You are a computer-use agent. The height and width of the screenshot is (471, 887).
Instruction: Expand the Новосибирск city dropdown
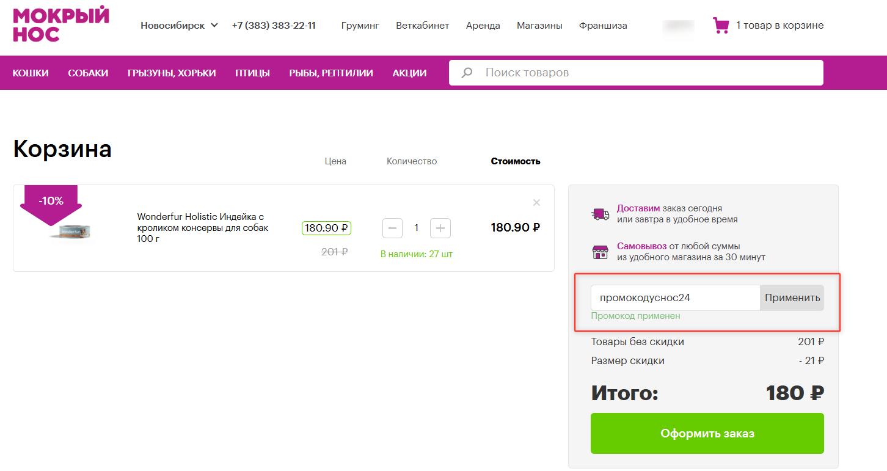pyautogui.click(x=179, y=26)
